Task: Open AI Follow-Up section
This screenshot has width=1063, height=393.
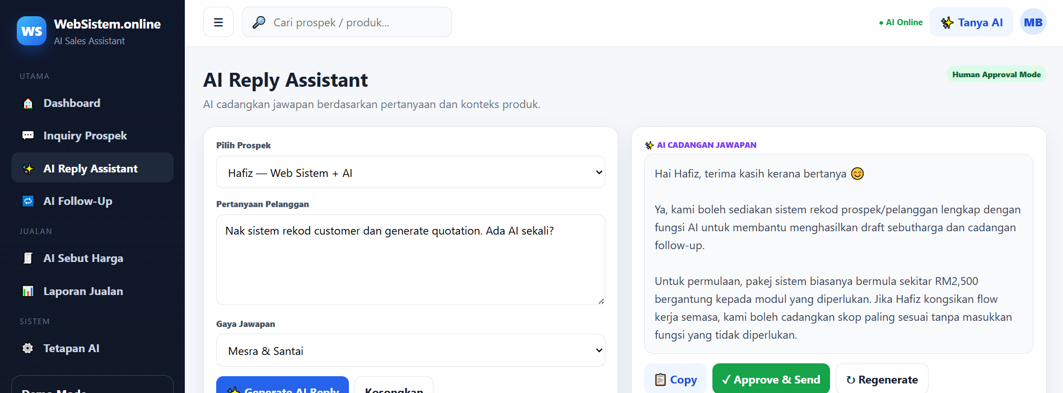Action: (92, 201)
